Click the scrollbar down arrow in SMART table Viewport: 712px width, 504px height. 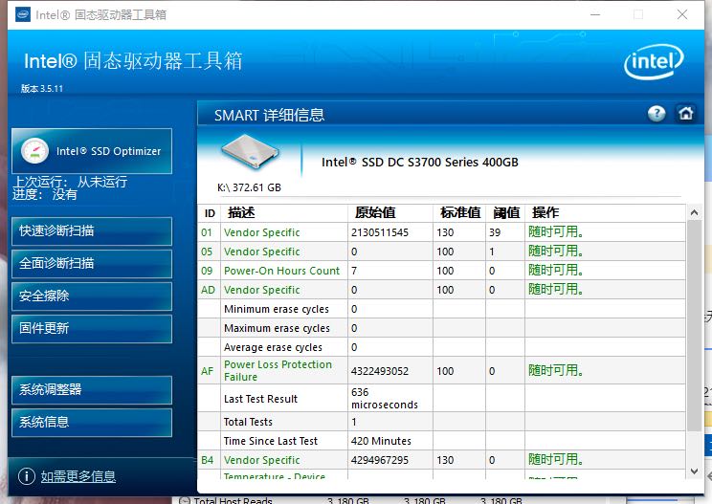tap(694, 471)
